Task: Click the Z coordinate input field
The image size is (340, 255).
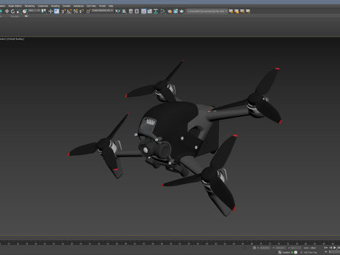Action: (x=296, y=248)
